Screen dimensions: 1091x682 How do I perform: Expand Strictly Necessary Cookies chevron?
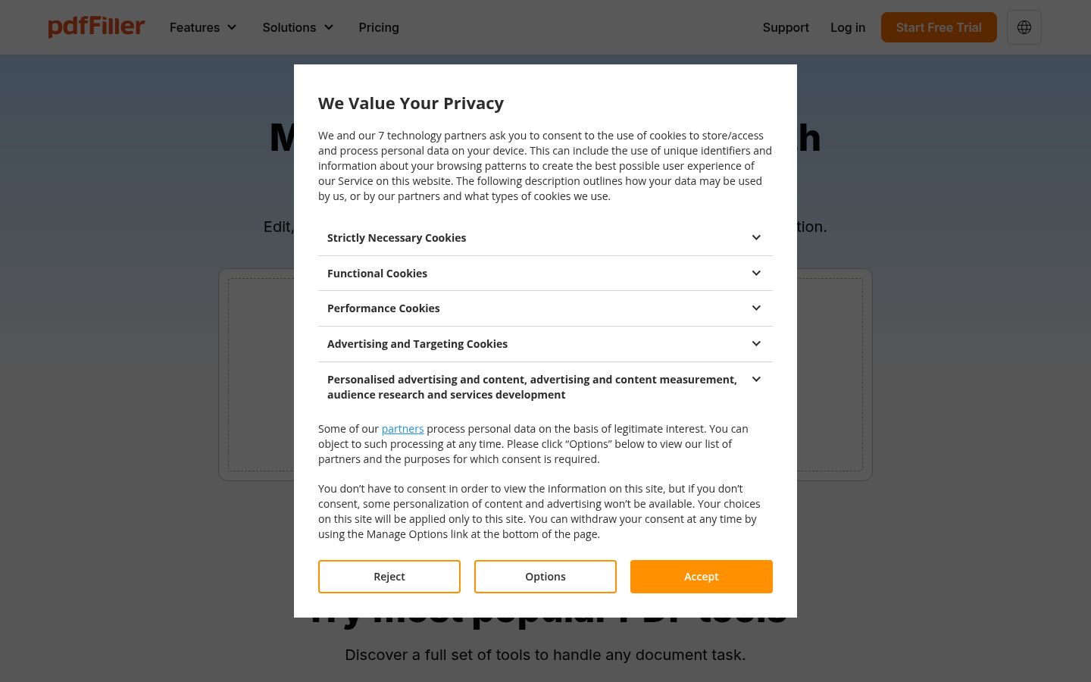[x=756, y=238]
